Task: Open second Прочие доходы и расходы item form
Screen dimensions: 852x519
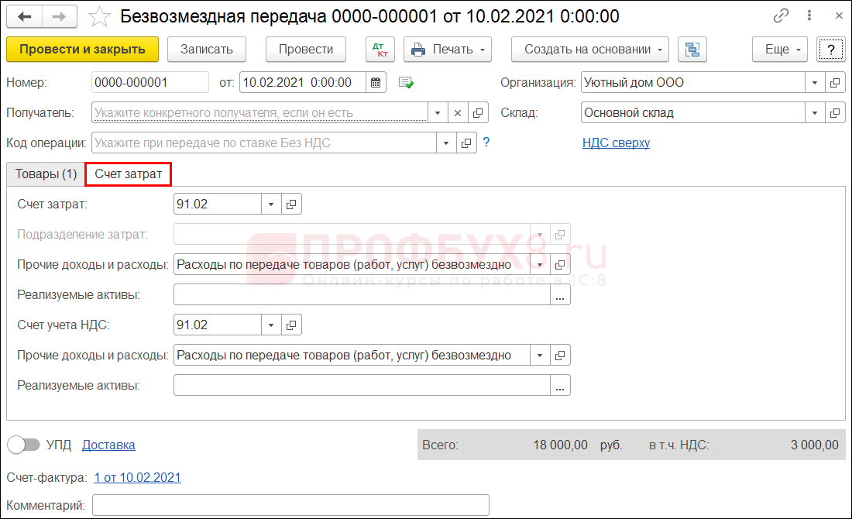Action: 560,356
